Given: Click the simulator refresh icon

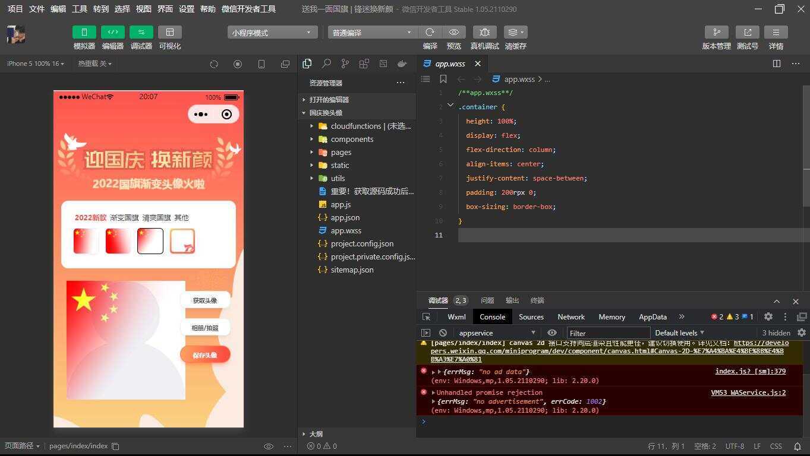Looking at the screenshot, I should point(214,64).
